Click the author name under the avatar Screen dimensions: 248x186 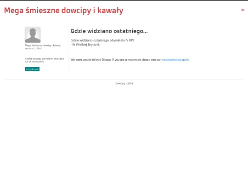[x=43, y=45]
